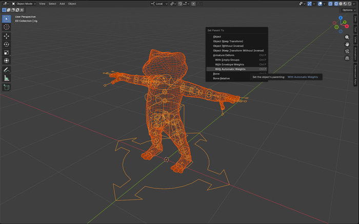Click the Add Cube tool
Viewport: 359px width, 224px height.
click(7, 87)
